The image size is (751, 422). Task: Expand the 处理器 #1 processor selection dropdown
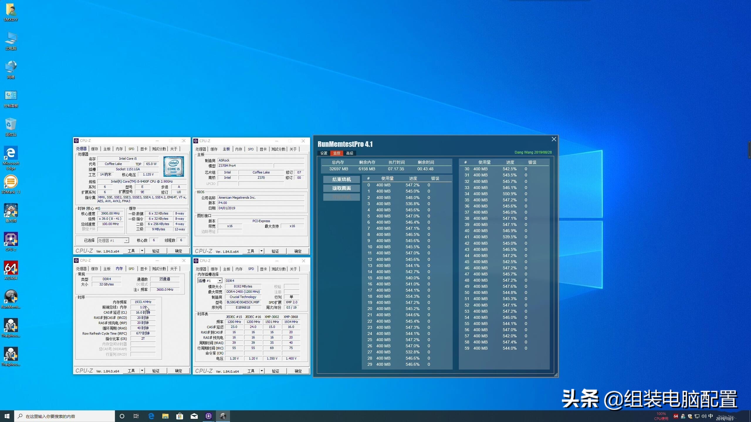126,240
